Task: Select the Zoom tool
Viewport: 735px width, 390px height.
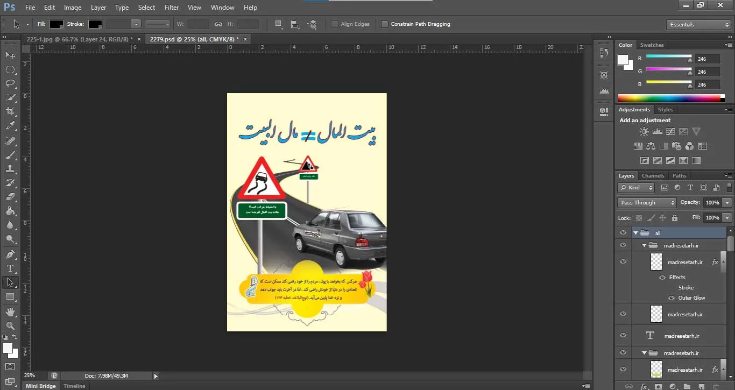Action: [10, 325]
